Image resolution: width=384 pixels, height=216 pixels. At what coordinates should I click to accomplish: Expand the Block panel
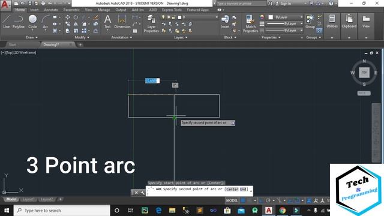click(230, 37)
